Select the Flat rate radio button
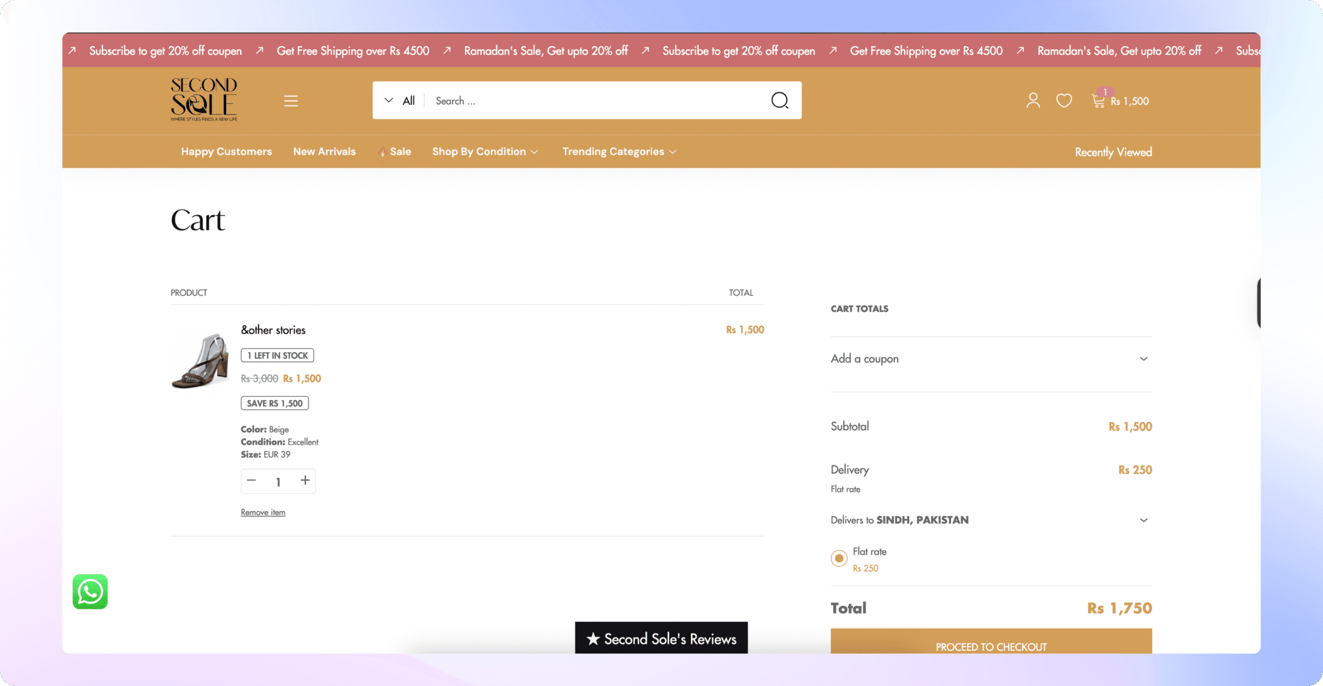Image resolution: width=1323 pixels, height=686 pixels. pos(839,558)
